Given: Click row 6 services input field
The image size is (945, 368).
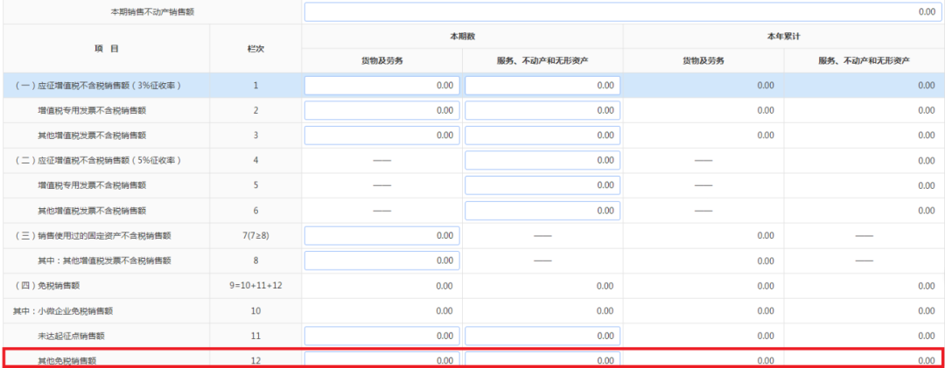Looking at the screenshot, I should 542,211.
